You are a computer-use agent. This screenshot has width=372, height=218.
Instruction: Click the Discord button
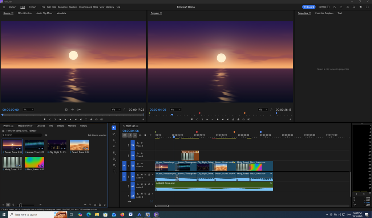pos(309,7)
